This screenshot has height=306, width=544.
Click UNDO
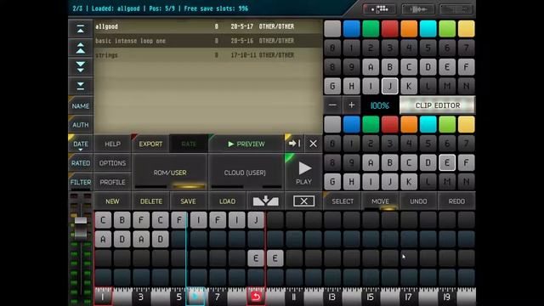click(418, 201)
